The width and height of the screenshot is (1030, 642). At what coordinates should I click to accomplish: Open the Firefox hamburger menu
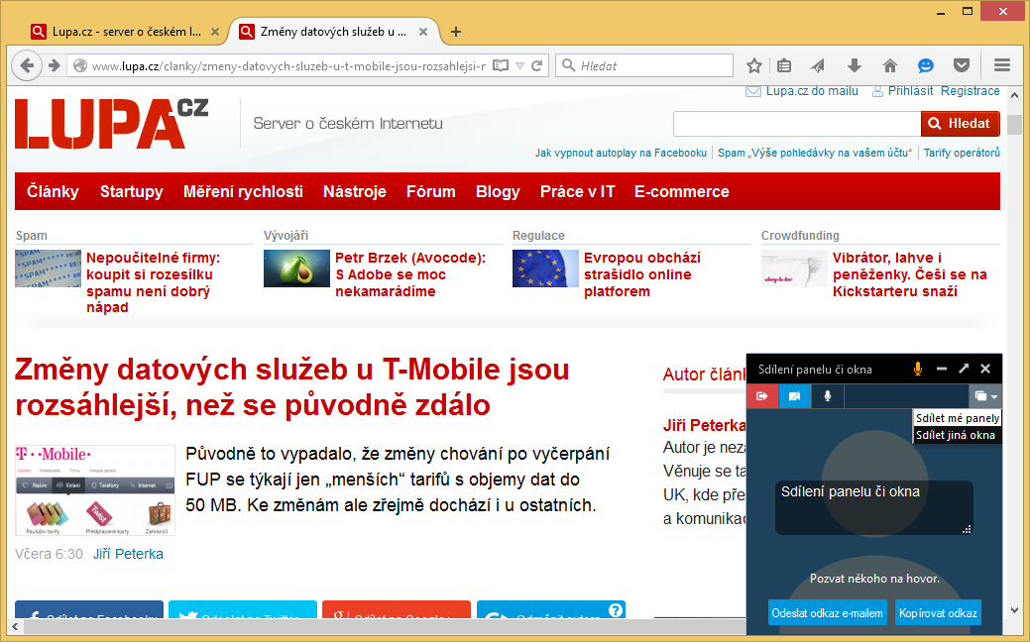(x=1001, y=66)
